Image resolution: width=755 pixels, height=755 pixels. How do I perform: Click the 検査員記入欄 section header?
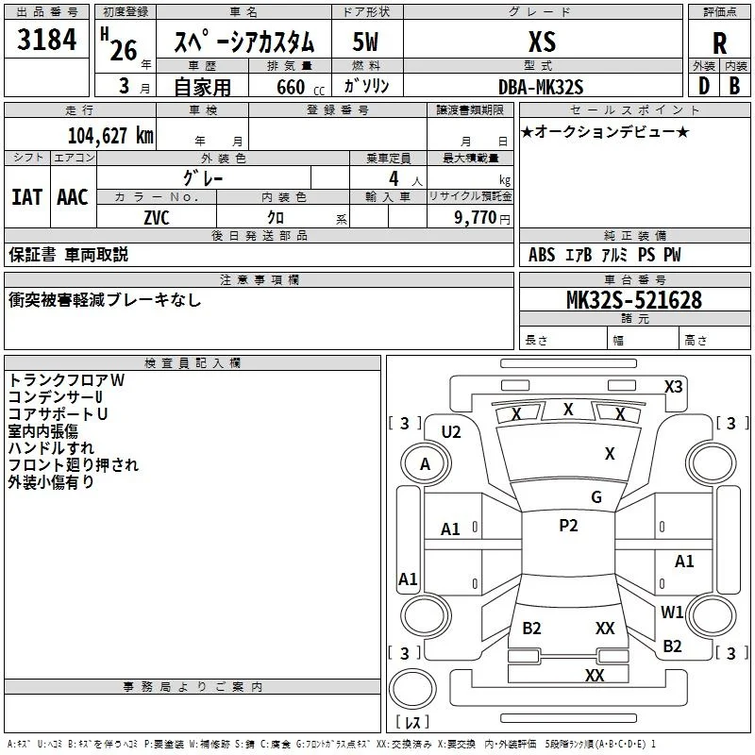193,363
